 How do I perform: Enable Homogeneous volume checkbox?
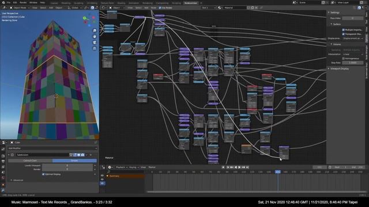pos(344,59)
